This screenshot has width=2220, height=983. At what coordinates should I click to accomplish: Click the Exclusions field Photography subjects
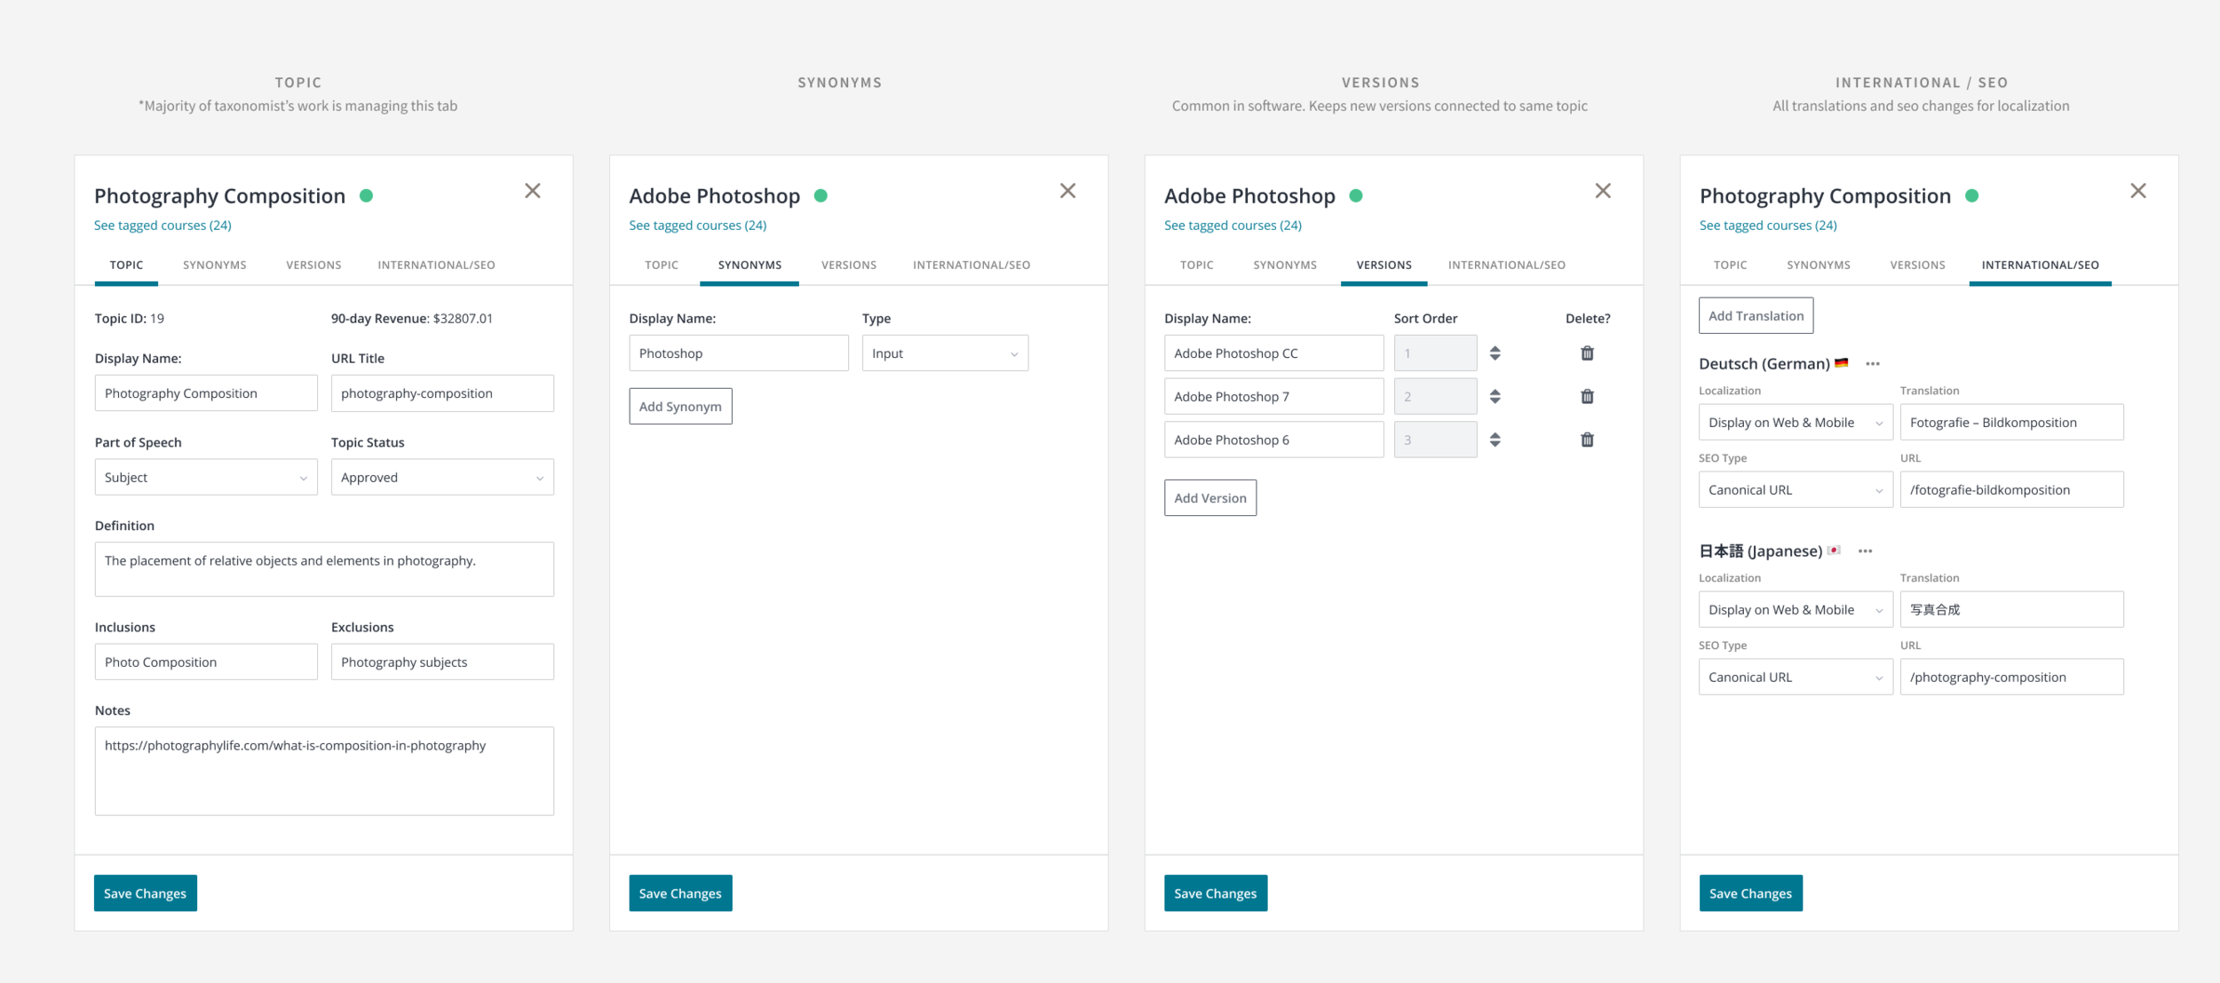pyautogui.click(x=442, y=662)
